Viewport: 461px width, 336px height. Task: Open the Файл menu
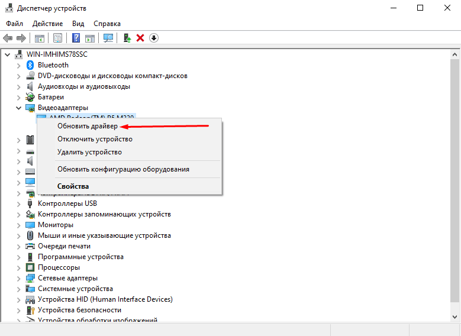(x=14, y=24)
